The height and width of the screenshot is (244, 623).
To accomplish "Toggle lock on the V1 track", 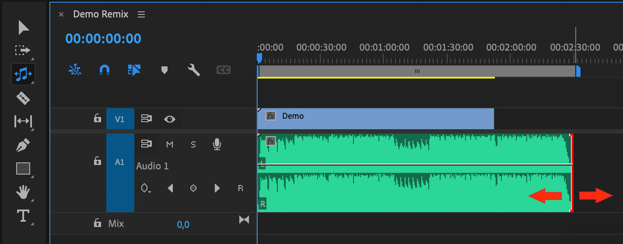I will (x=98, y=118).
